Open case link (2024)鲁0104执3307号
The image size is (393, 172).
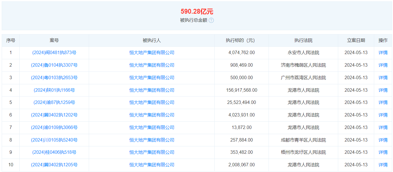click(x=54, y=65)
